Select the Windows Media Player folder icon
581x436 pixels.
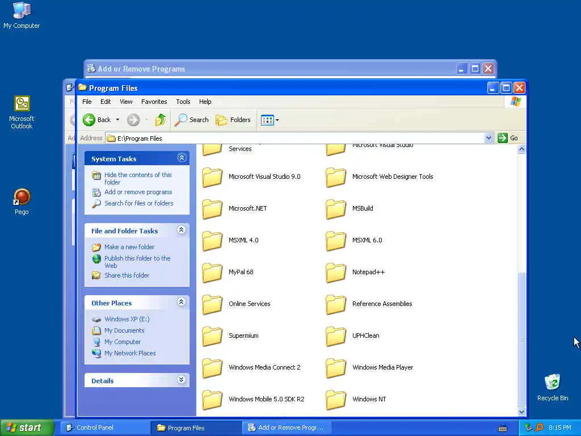pos(336,368)
